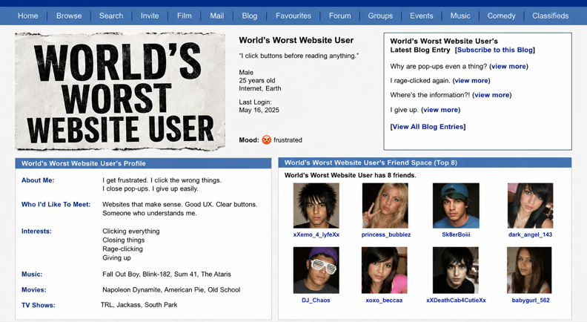
Task: Click the 'Rage-clicking' interest text
Action: (122, 249)
